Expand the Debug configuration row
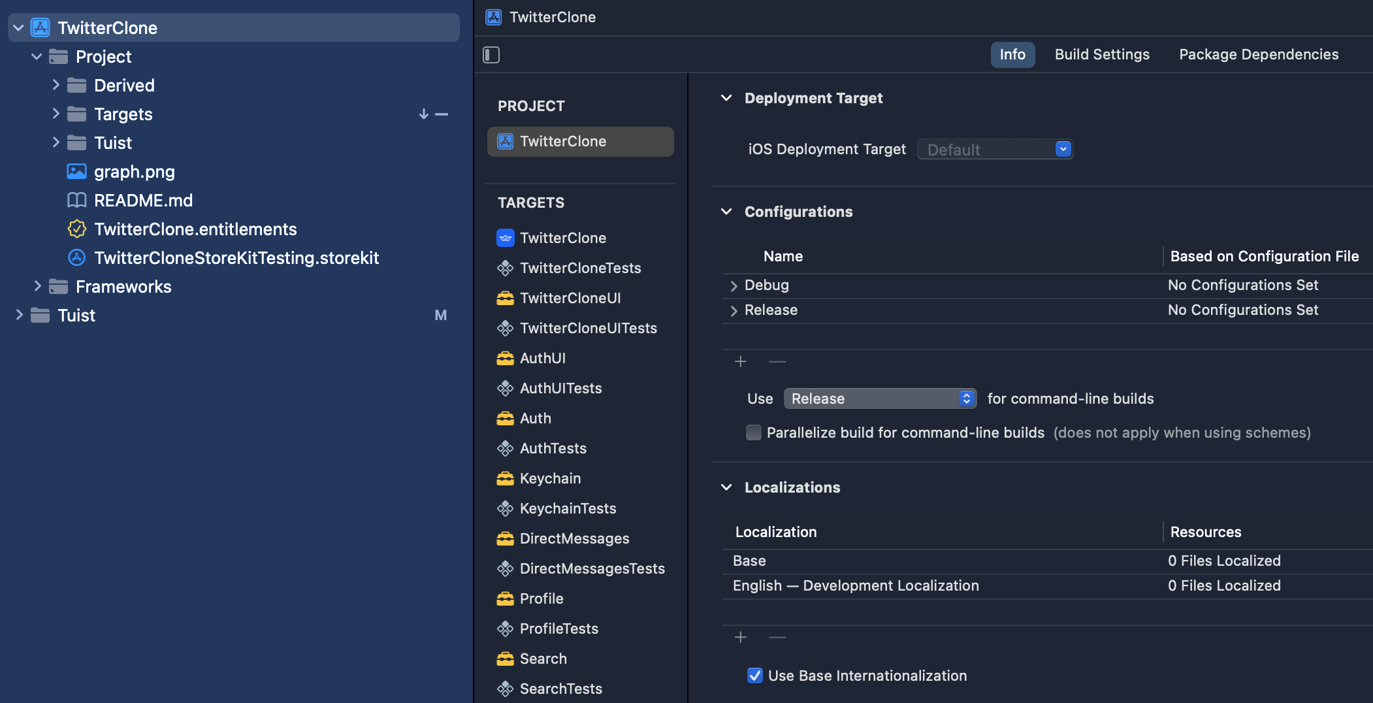The height and width of the screenshot is (703, 1373). [734, 286]
